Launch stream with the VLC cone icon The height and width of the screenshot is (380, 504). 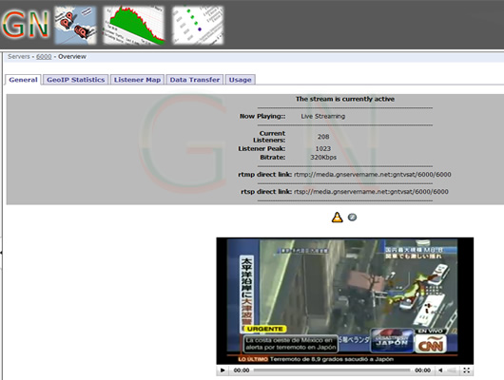coord(337,218)
